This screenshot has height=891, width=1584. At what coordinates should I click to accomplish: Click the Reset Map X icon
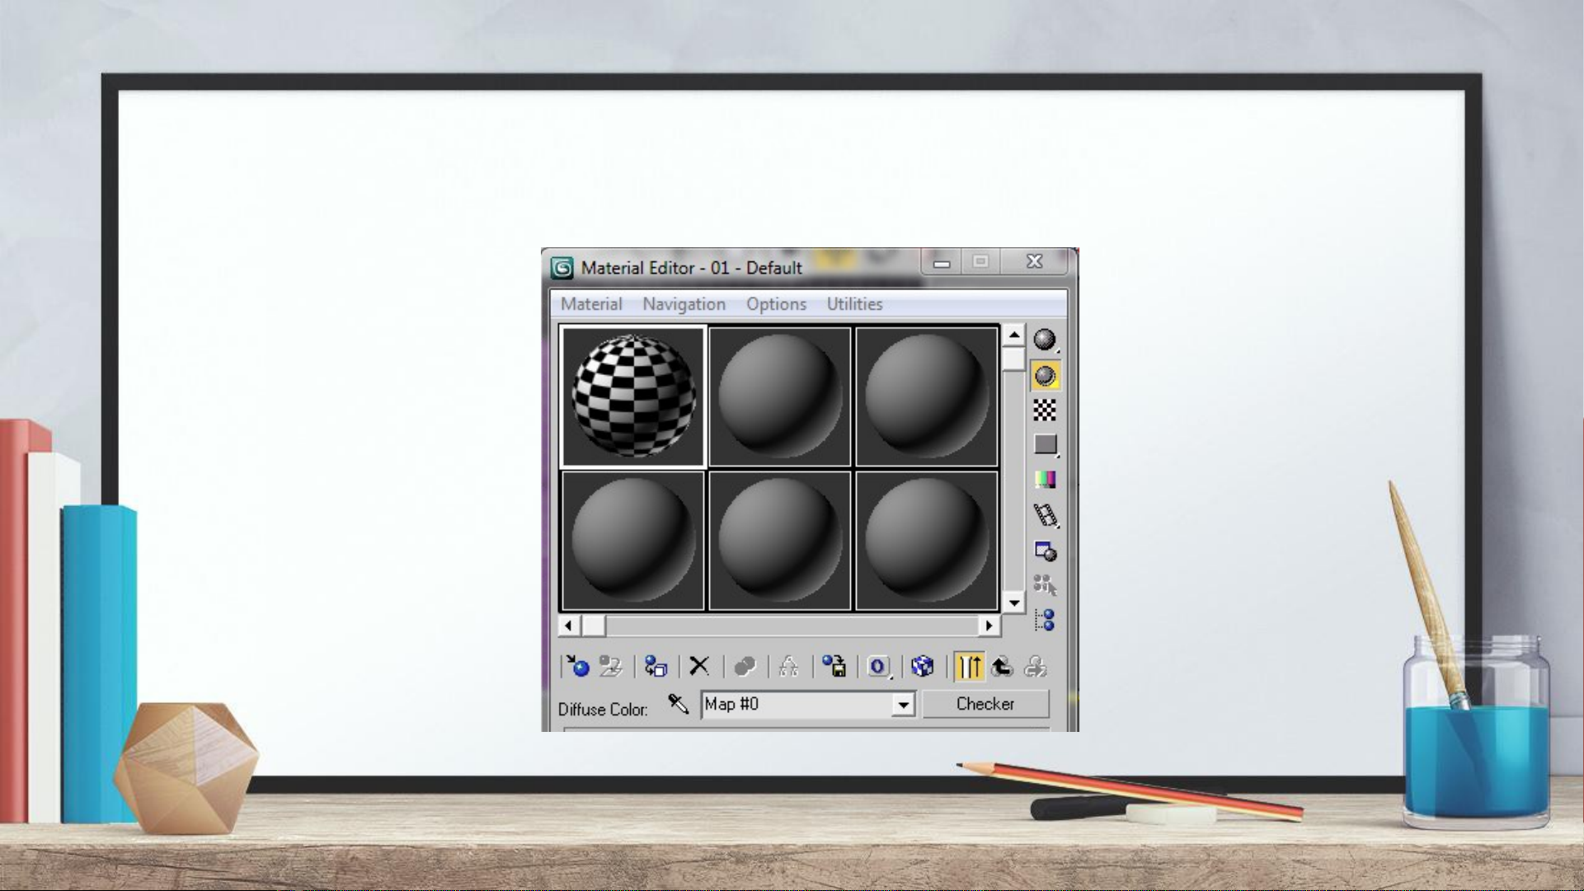click(699, 666)
